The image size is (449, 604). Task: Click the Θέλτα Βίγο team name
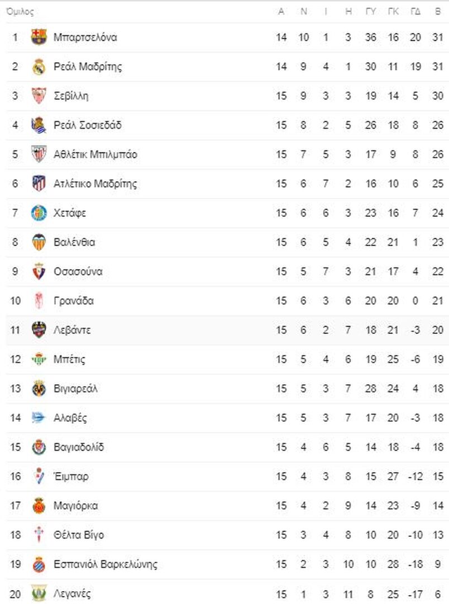pyautogui.click(x=79, y=535)
